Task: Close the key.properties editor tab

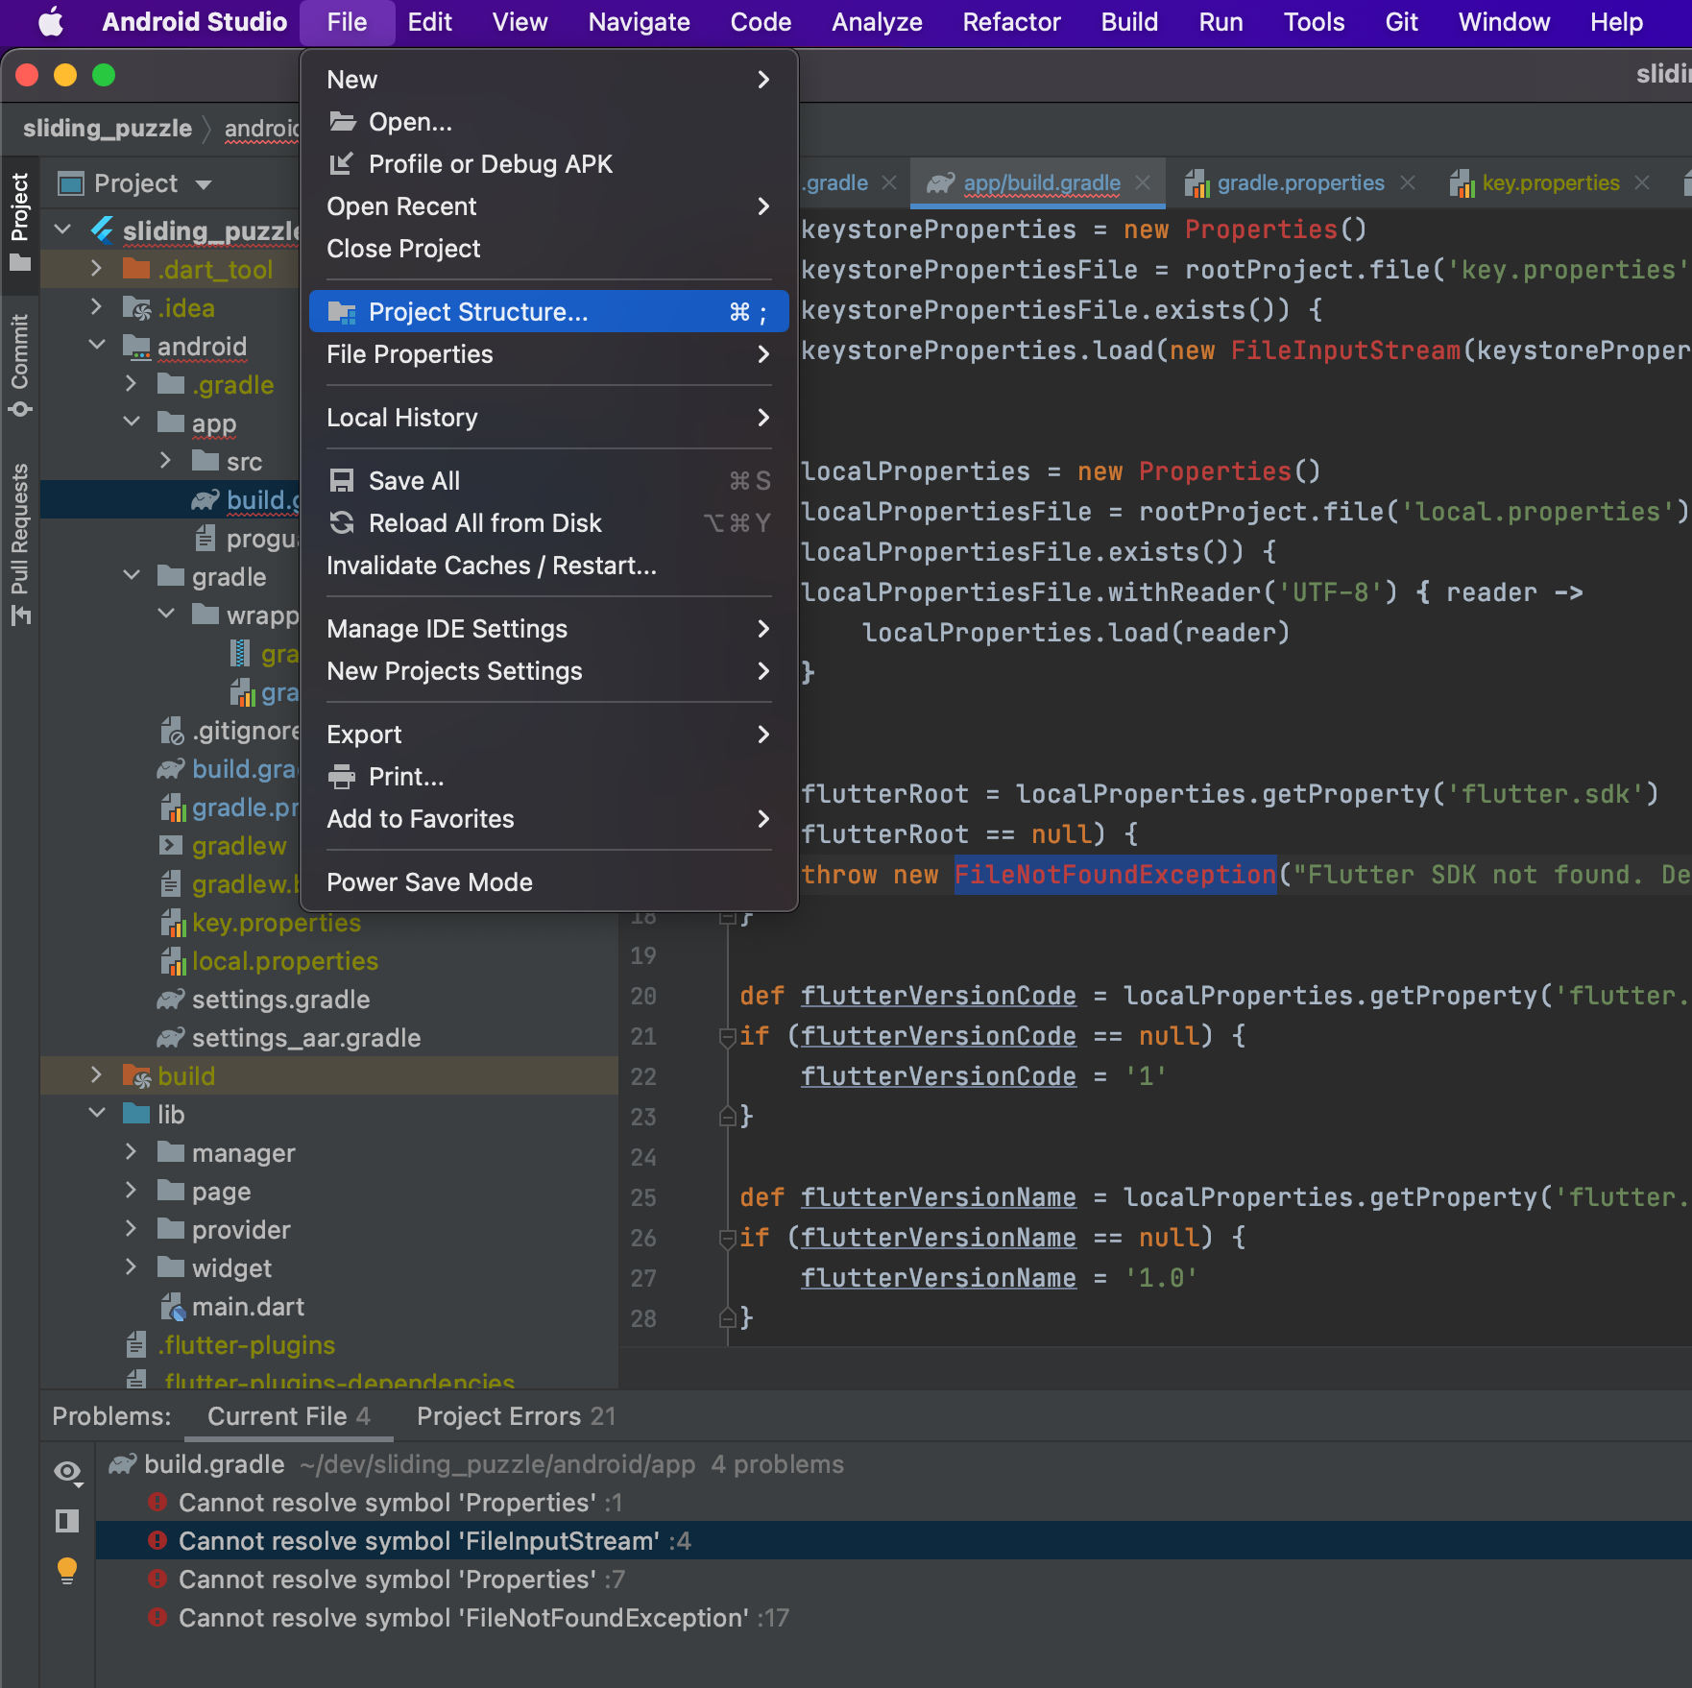Action: click(x=1642, y=182)
